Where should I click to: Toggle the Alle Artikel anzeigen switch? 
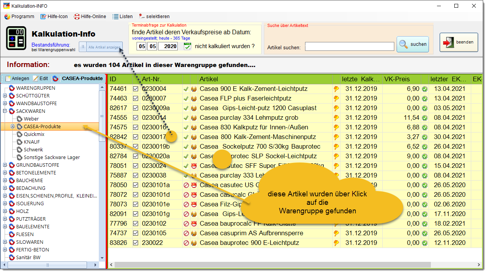(101, 47)
